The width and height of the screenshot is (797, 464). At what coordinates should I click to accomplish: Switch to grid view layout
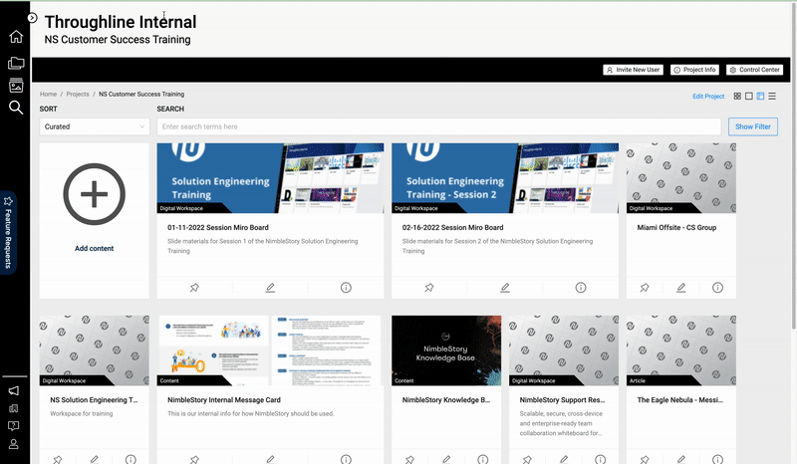coord(737,97)
